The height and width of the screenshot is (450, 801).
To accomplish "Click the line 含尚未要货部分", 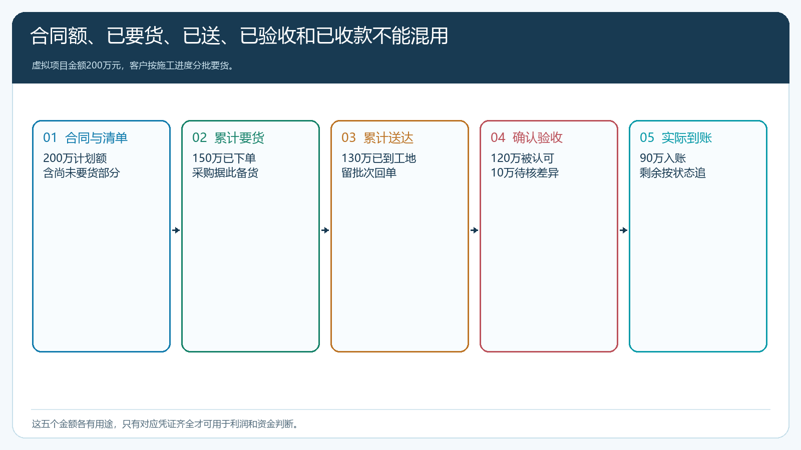I will (x=82, y=173).
